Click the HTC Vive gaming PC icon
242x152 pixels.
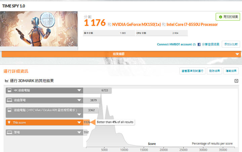9,110
